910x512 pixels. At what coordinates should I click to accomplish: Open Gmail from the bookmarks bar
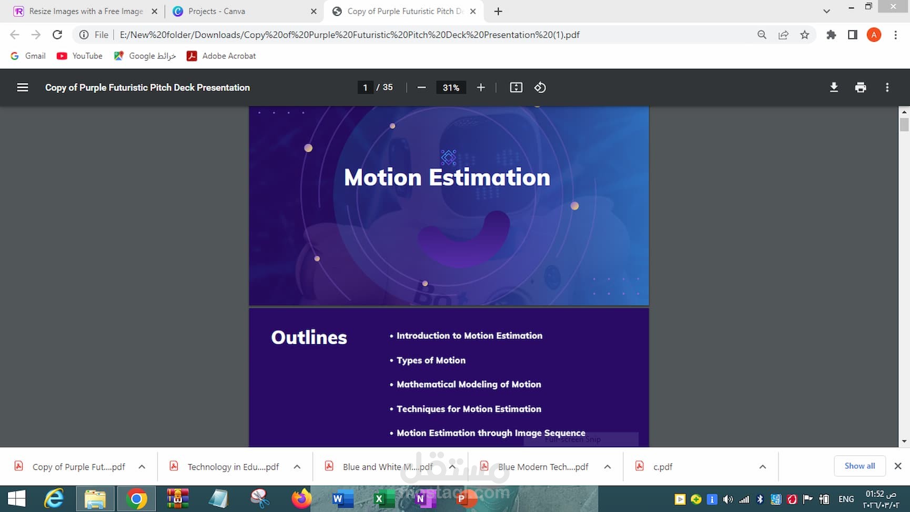click(27, 56)
